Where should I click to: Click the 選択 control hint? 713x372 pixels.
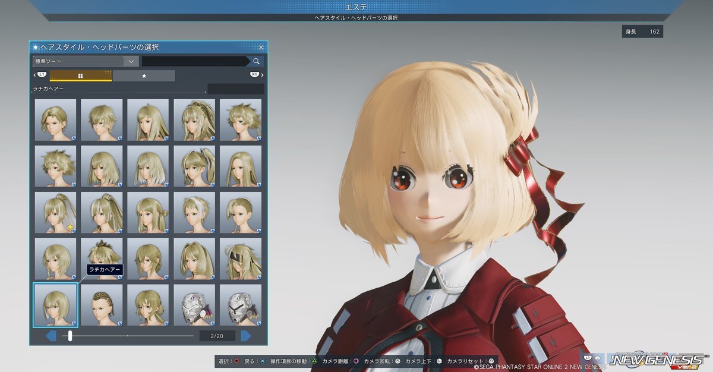click(229, 361)
